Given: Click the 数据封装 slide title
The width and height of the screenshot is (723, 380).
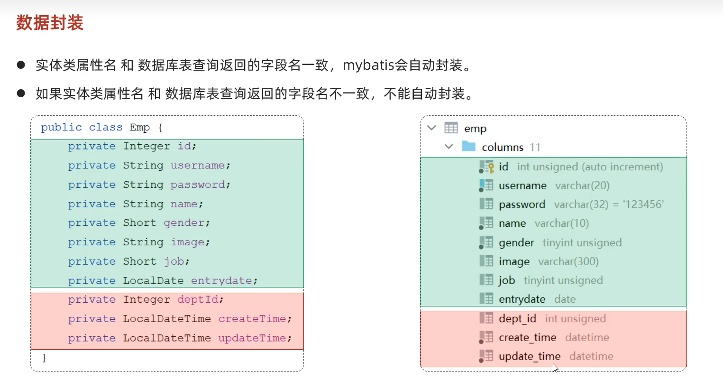Looking at the screenshot, I should [x=50, y=23].
